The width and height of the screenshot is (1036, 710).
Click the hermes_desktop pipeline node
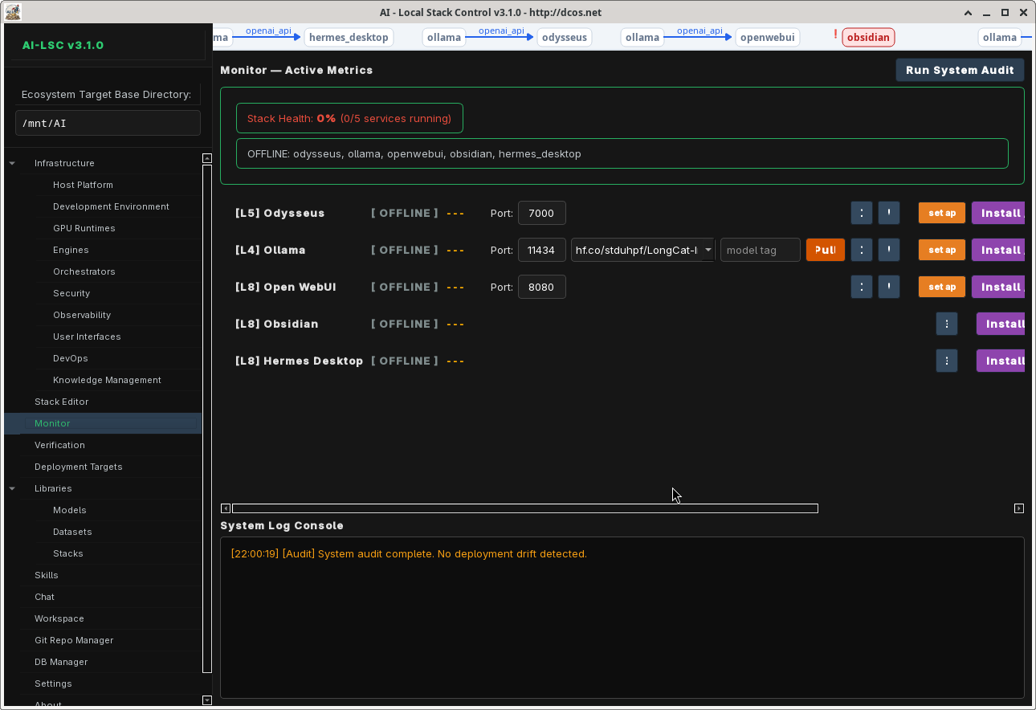349,37
